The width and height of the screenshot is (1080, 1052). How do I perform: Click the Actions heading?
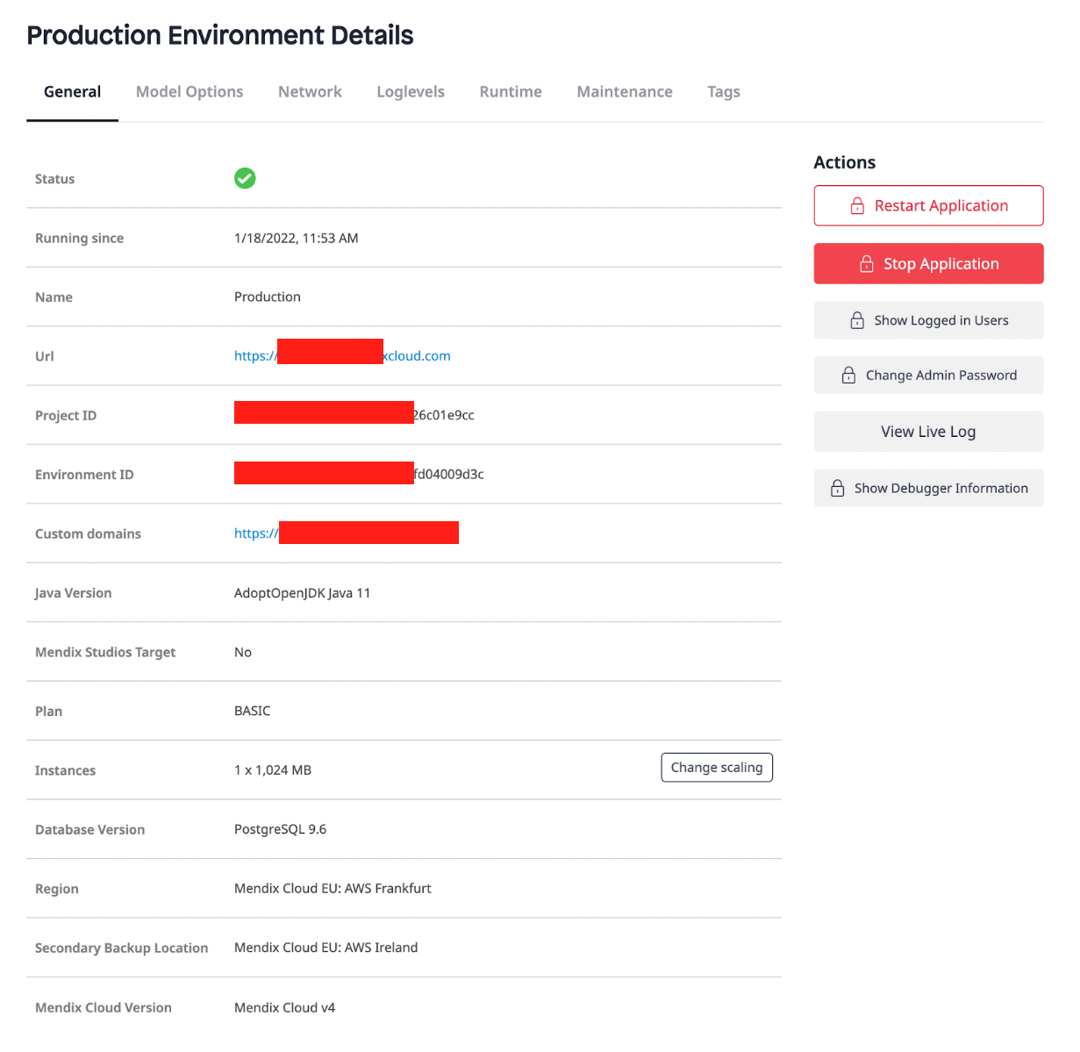coord(845,162)
